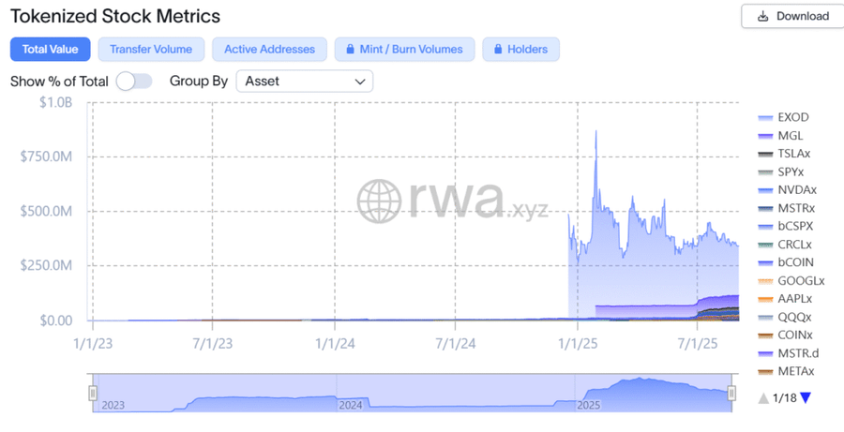The image size is (844, 432).
Task: Click the EXOD legend color marker
Action: click(x=764, y=118)
